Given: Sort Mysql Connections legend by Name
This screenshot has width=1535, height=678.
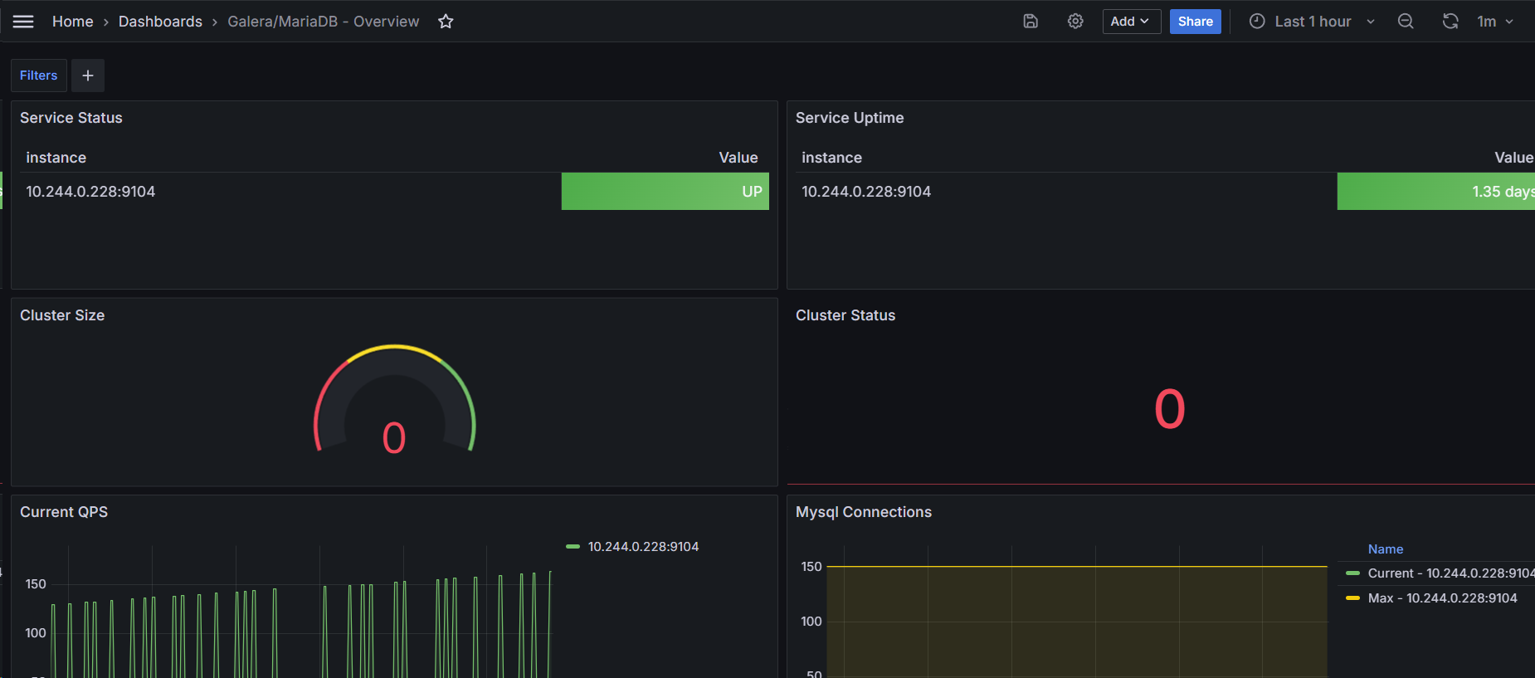Looking at the screenshot, I should [1386, 549].
